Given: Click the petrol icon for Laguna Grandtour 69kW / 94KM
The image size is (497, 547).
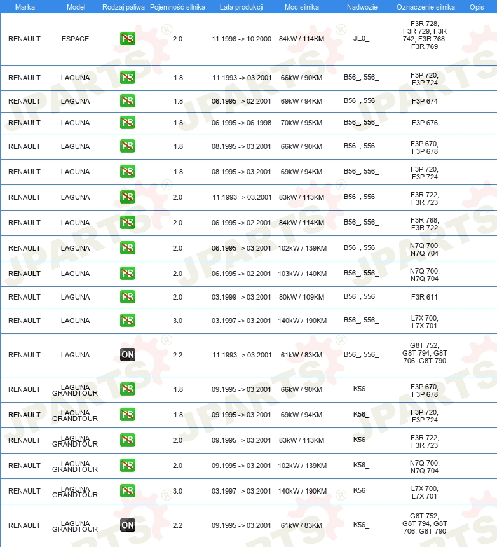Looking at the screenshot, I should 128,415.
